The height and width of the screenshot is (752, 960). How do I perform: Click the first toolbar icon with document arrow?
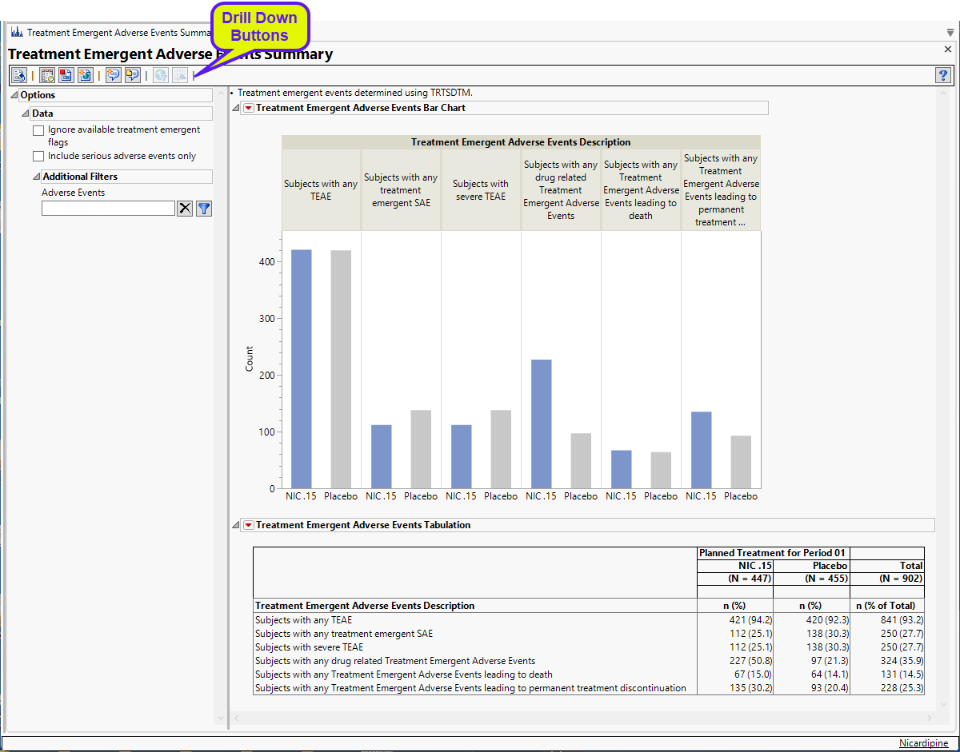click(19, 75)
